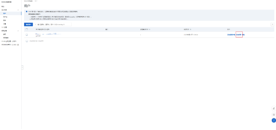Click the 操作 column header
Image resolution: width=276 pixels, height=130 pixels.
click(228, 29)
